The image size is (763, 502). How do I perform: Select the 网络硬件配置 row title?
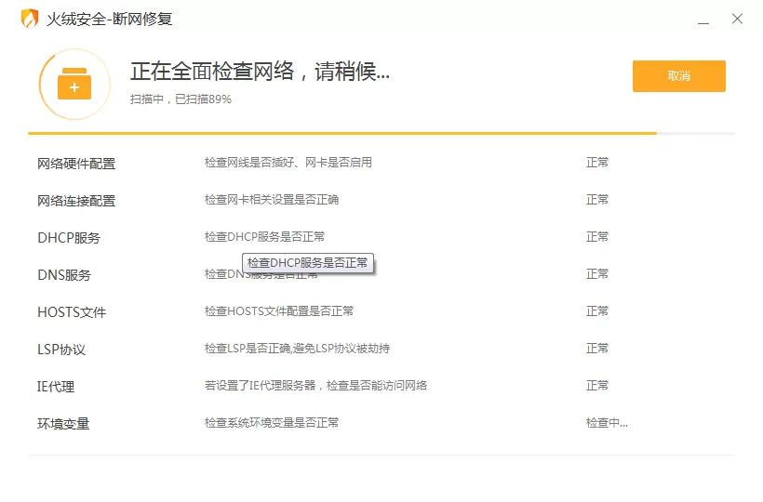(76, 164)
